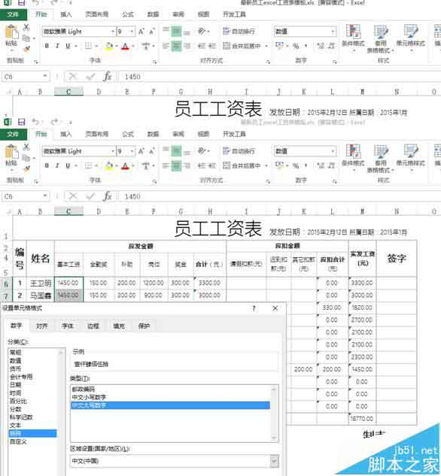Click percent style icon in lower window
The width and height of the screenshot is (441, 476).
pos(296,165)
